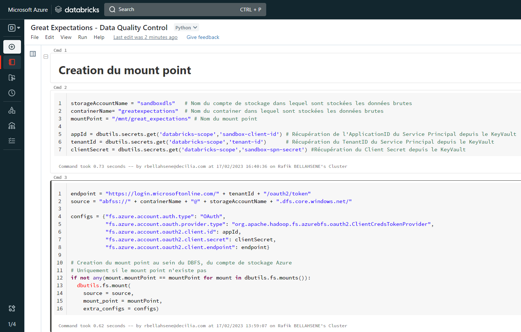Click the dbutils.fs.mount( line
Image resolution: width=521 pixels, height=332 pixels.
(x=104, y=285)
